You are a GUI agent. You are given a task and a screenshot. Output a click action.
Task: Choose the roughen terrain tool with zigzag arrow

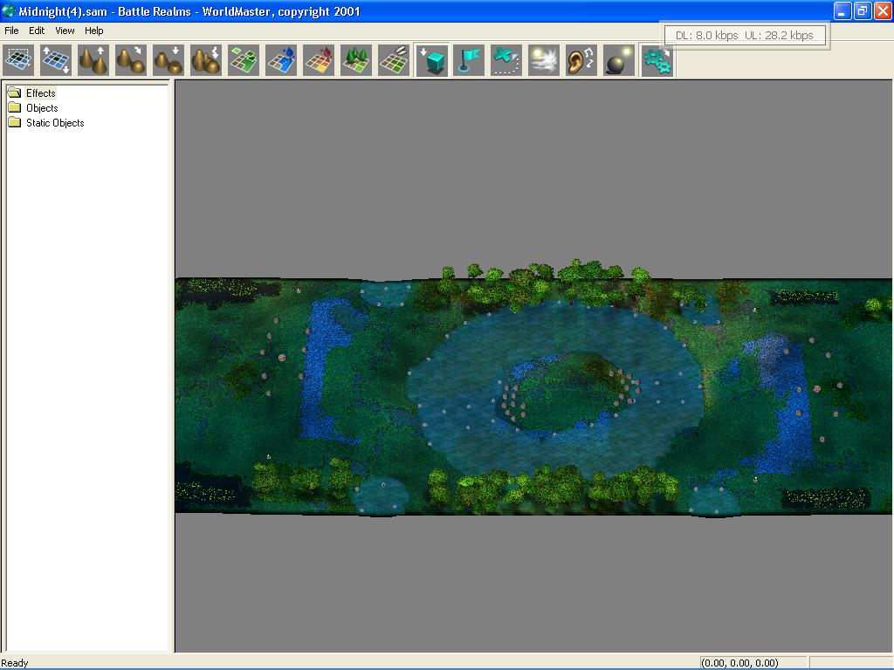(x=206, y=60)
